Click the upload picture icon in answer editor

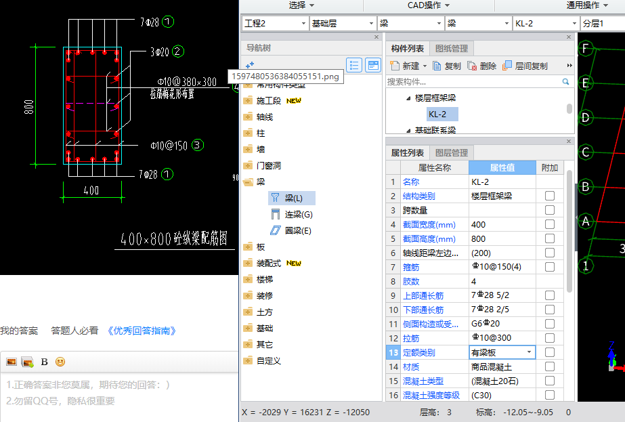28,362
